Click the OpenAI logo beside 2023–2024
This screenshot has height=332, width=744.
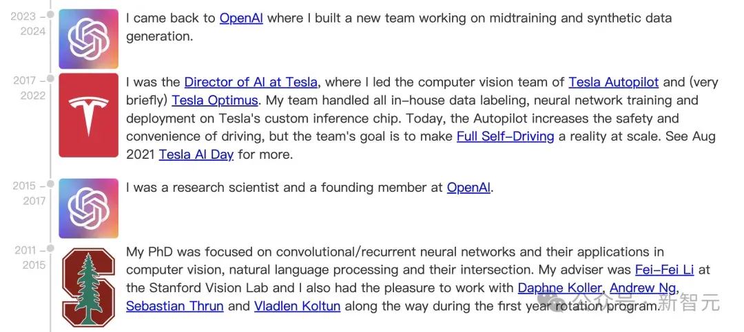click(x=88, y=38)
